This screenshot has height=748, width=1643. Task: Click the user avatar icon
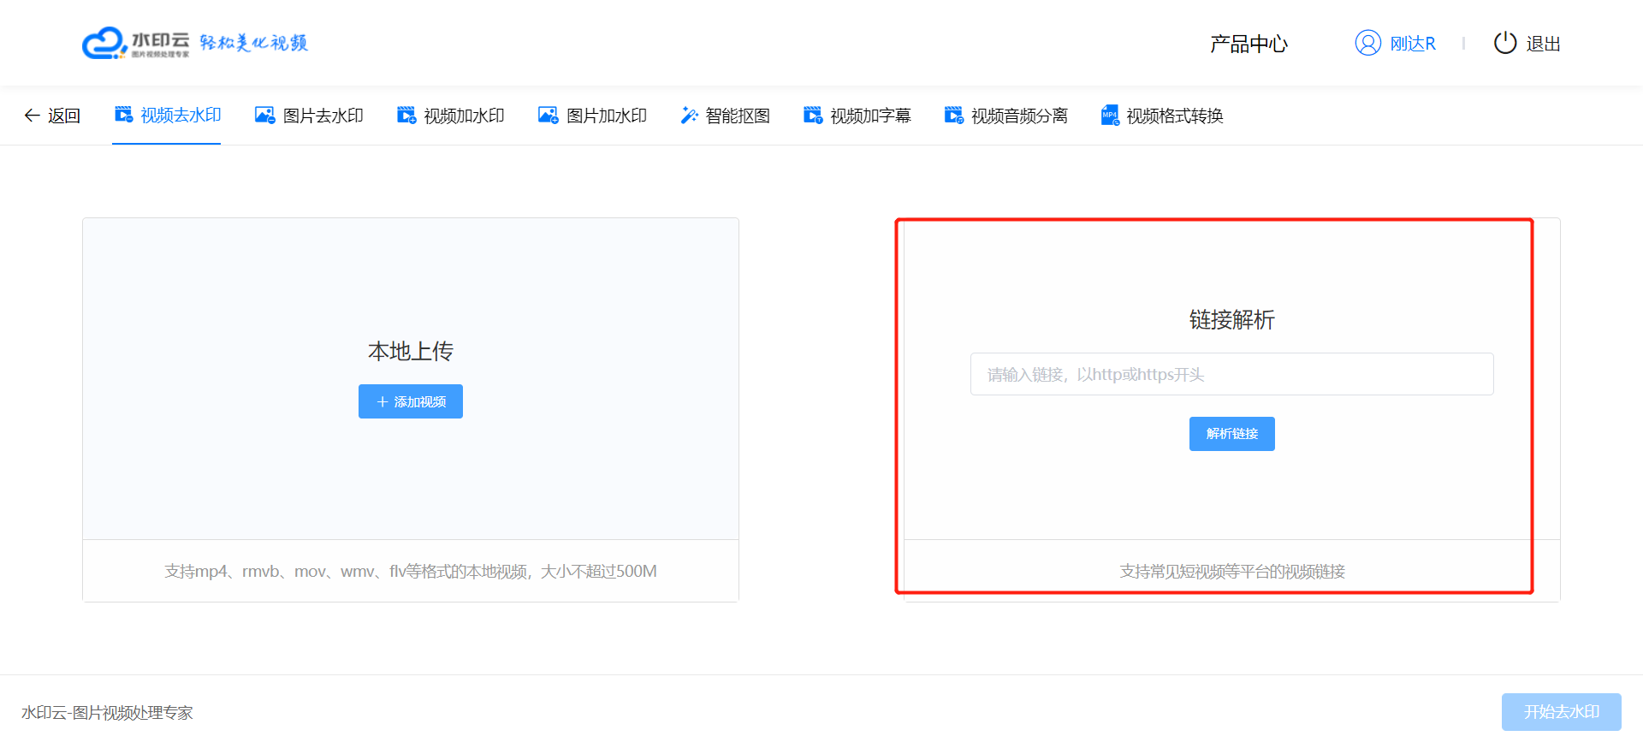pyautogui.click(x=1368, y=43)
